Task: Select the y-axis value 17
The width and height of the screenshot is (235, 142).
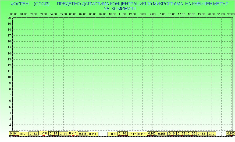Action: (9, 36)
